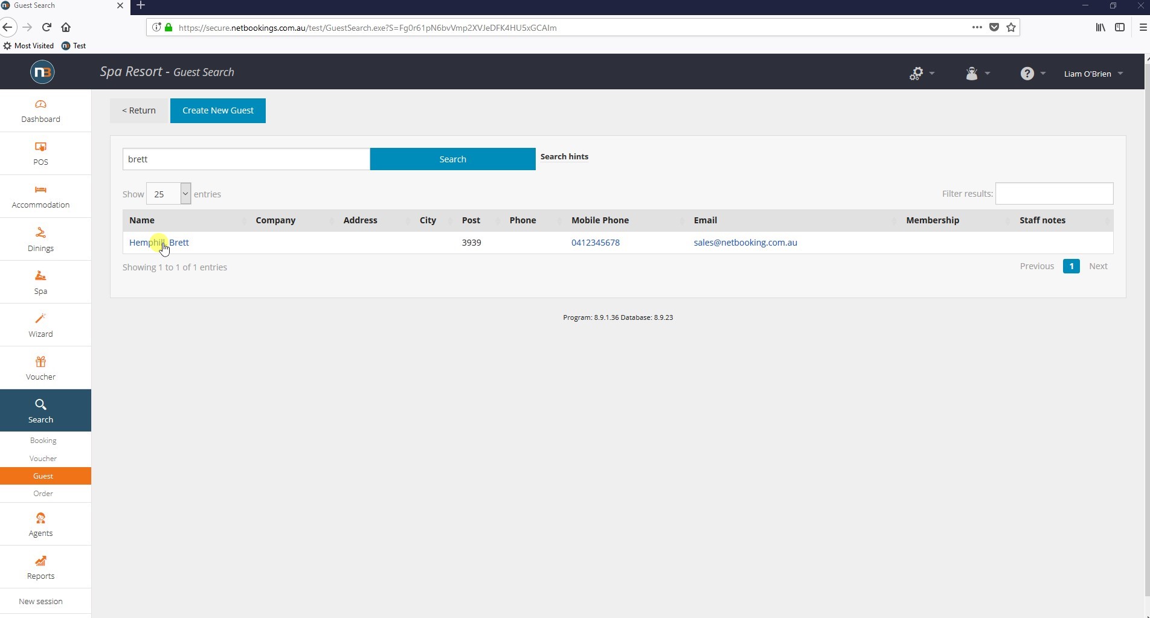
Task: Sort table by Staff notes column
Action: (x=1063, y=220)
